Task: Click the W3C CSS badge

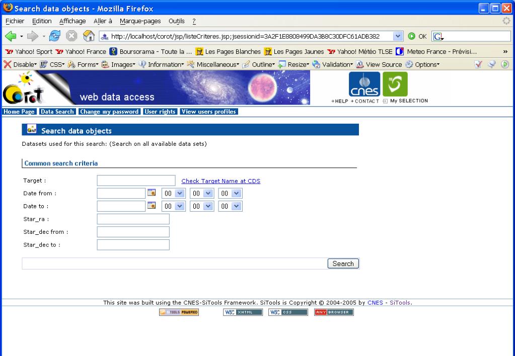Action: tap(288, 312)
